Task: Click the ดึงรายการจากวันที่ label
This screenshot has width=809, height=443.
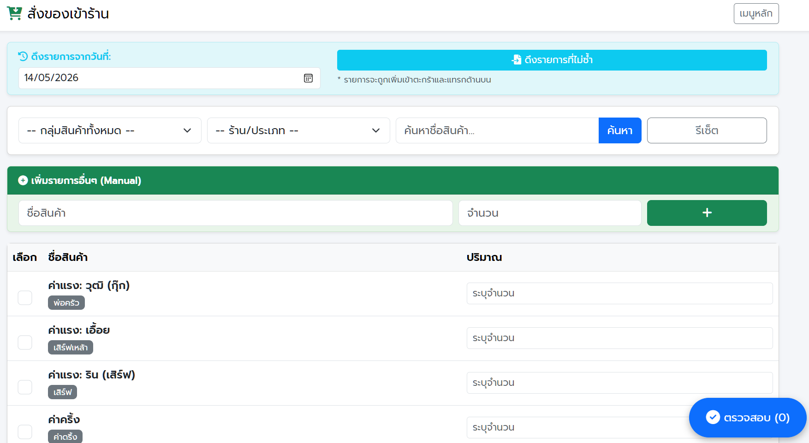Action: (71, 56)
